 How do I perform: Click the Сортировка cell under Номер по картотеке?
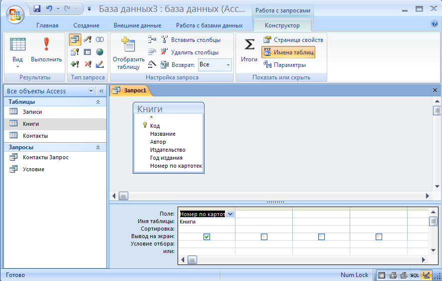(207, 229)
